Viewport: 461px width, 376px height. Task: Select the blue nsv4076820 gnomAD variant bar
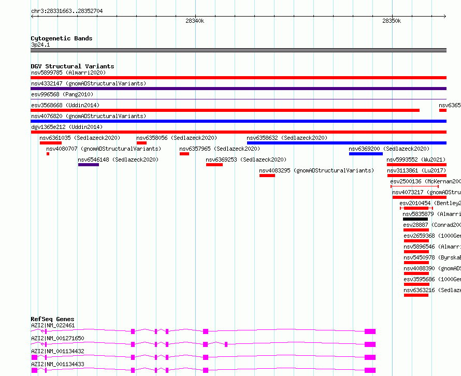click(x=238, y=121)
